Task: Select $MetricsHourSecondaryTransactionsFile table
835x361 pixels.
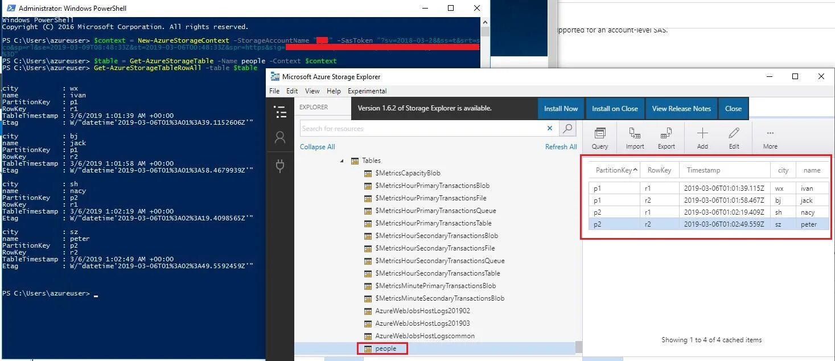Action: 435,248
